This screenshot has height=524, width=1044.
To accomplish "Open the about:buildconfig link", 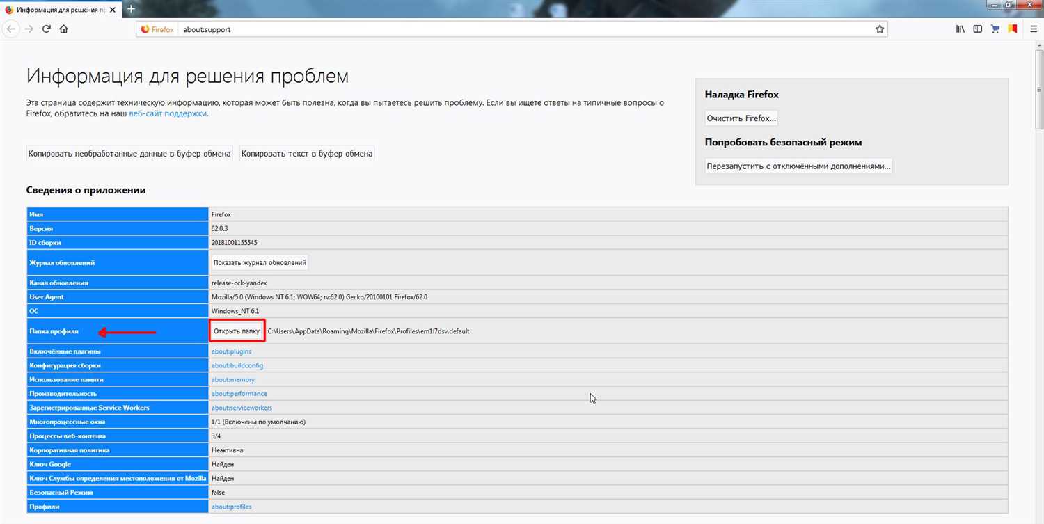I will pos(237,365).
